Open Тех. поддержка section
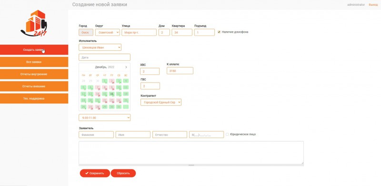This screenshot has height=186, width=381. pos(34,99)
